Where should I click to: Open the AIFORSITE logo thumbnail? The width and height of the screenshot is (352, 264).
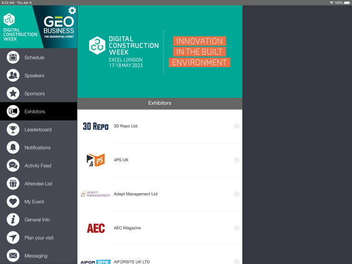[x=96, y=262]
